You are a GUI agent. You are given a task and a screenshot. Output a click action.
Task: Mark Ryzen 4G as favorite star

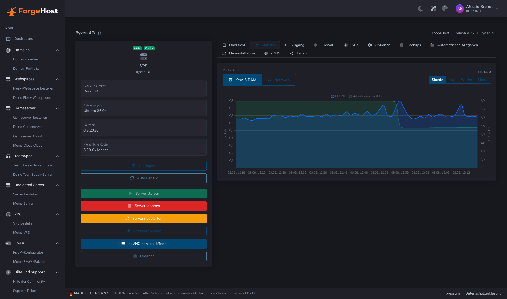(x=99, y=33)
